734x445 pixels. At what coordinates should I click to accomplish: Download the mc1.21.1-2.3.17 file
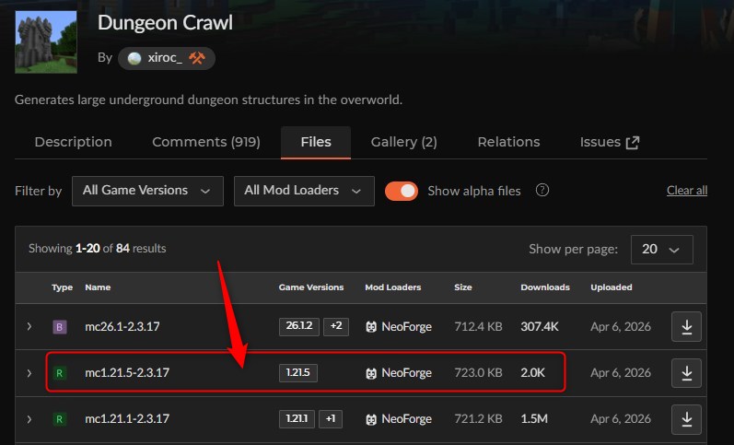pos(686,419)
